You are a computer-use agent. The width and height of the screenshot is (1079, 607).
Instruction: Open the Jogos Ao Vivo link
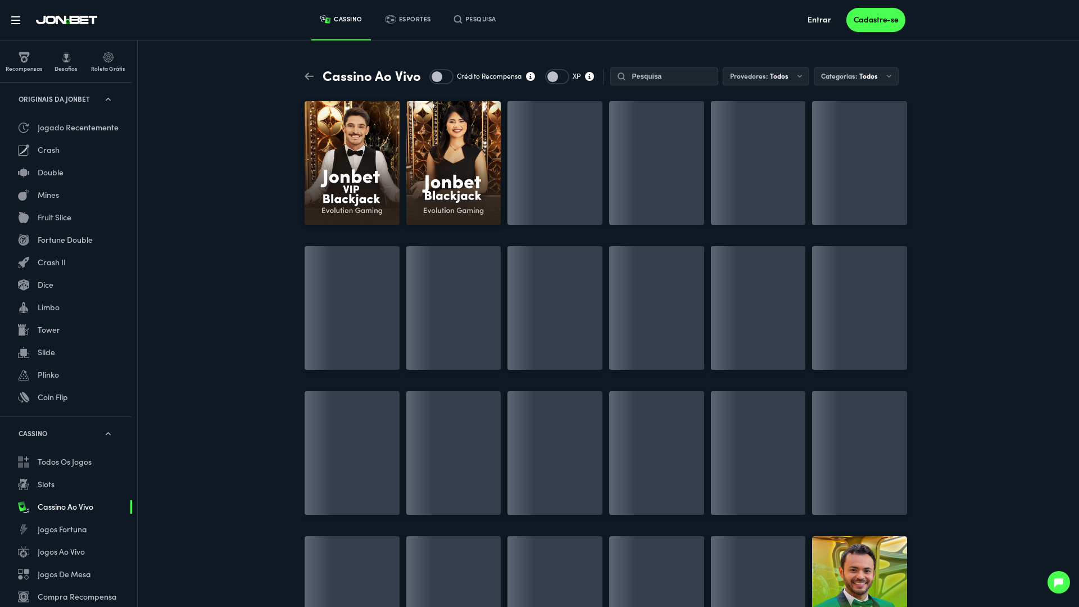point(61,552)
